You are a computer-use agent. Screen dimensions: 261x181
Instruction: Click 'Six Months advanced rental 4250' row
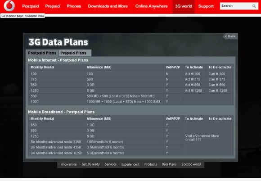point(56,147)
